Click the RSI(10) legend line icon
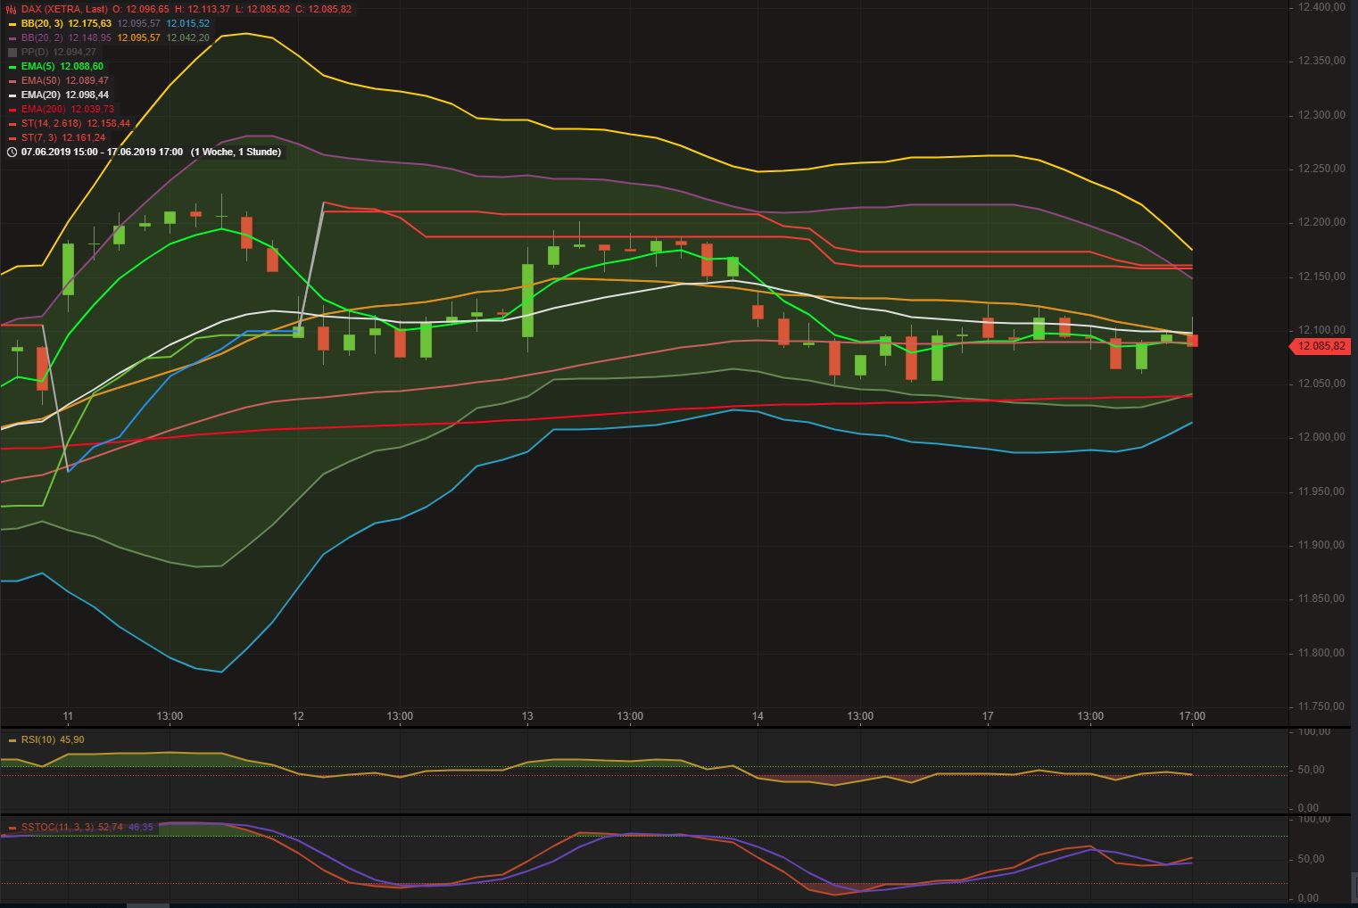 coord(12,739)
